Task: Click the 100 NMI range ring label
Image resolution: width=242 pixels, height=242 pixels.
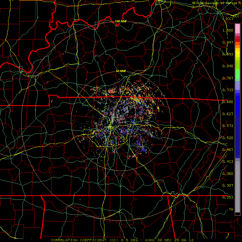Action: pyautogui.click(x=121, y=21)
